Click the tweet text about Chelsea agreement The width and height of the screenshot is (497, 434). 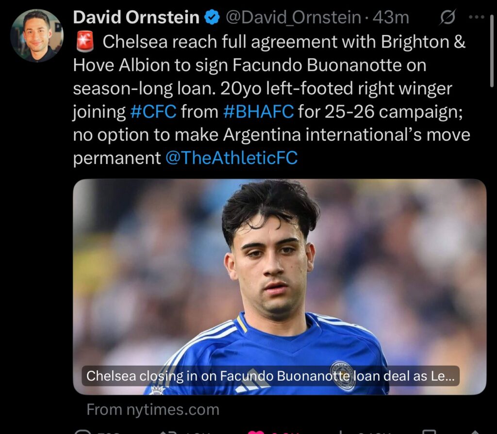272,100
